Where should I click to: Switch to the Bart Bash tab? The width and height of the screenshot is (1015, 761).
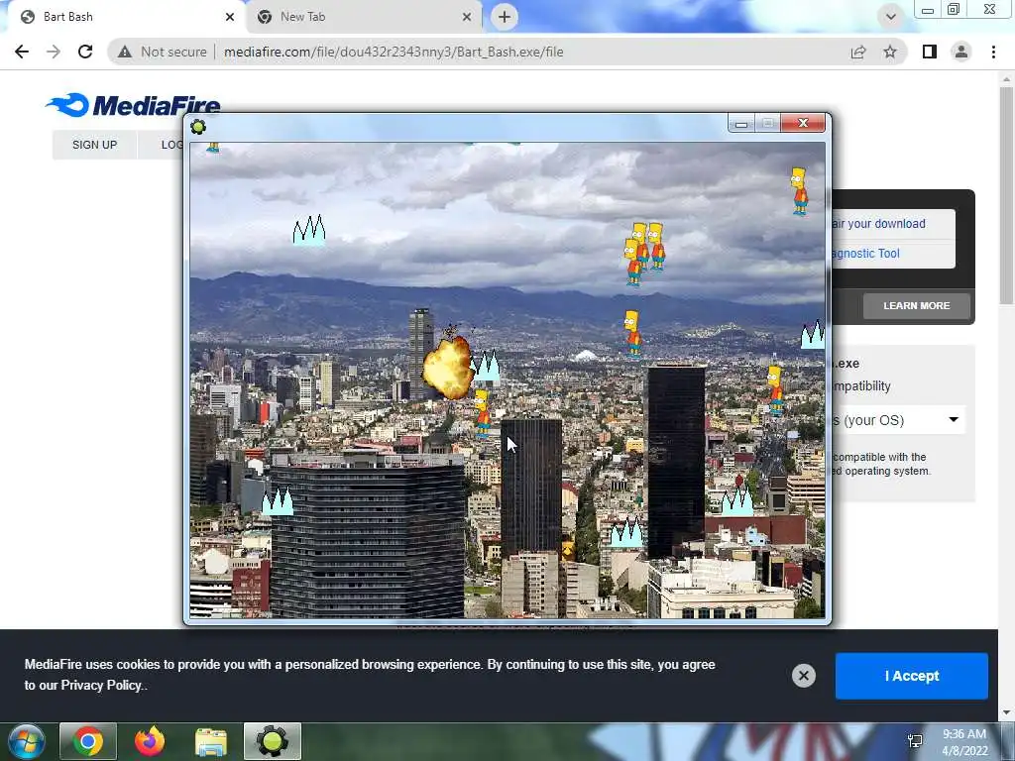pyautogui.click(x=124, y=17)
